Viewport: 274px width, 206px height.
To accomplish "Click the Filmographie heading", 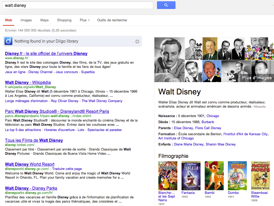I will pyautogui.click(x=173, y=156).
